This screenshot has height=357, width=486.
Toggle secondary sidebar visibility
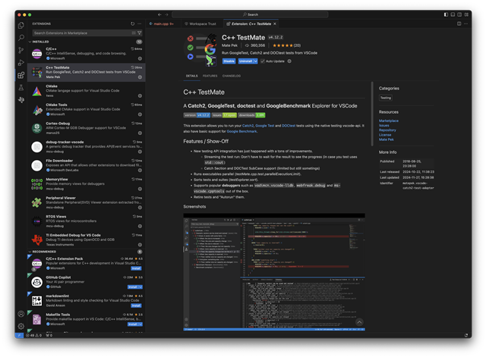459,14
